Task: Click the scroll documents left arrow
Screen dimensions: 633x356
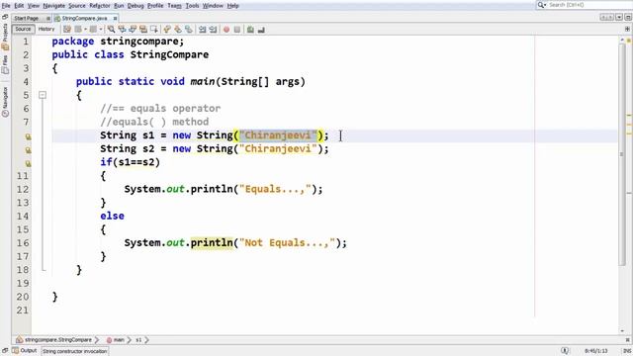Action: 603,18
